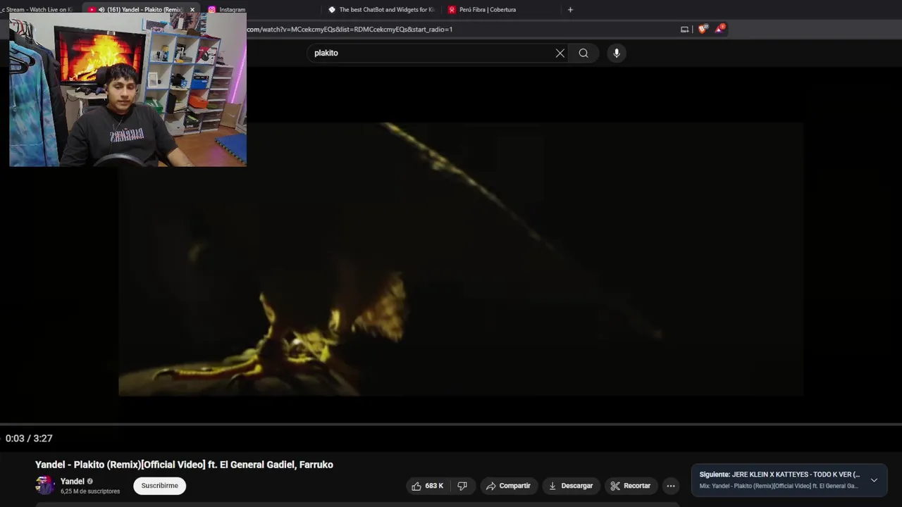Viewport: 902px width, 507px height.
Task: Click the 6,25 M de suscriptores text
Action: [x=90, y=492]
